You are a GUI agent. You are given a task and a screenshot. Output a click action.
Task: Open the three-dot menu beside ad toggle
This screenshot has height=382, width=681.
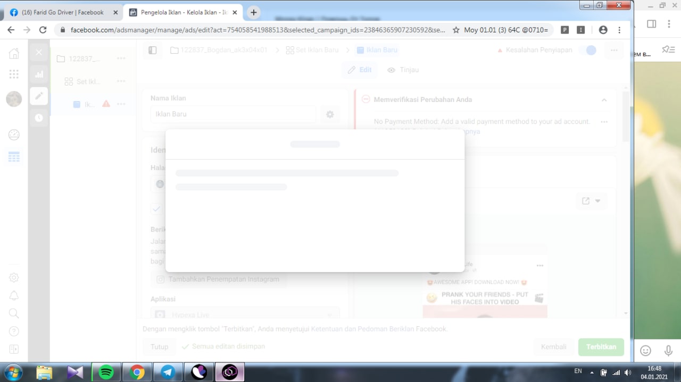coord(614,50)
